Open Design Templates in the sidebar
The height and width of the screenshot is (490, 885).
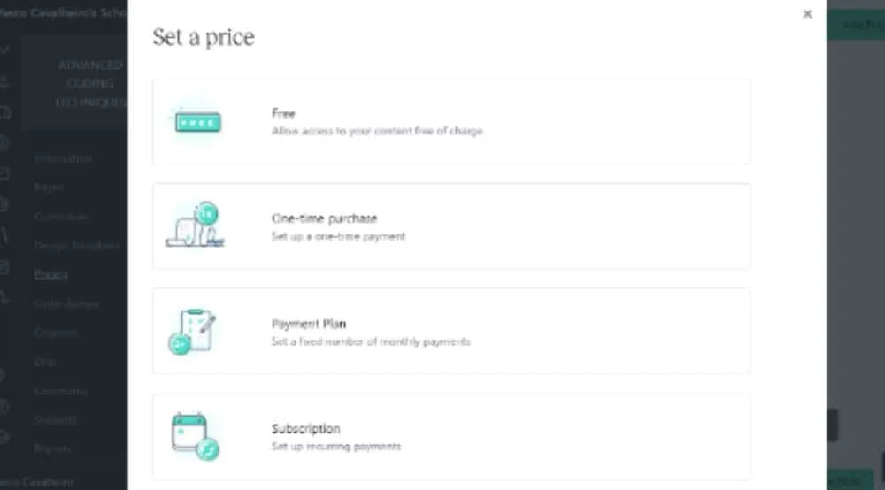click(77, 245)
